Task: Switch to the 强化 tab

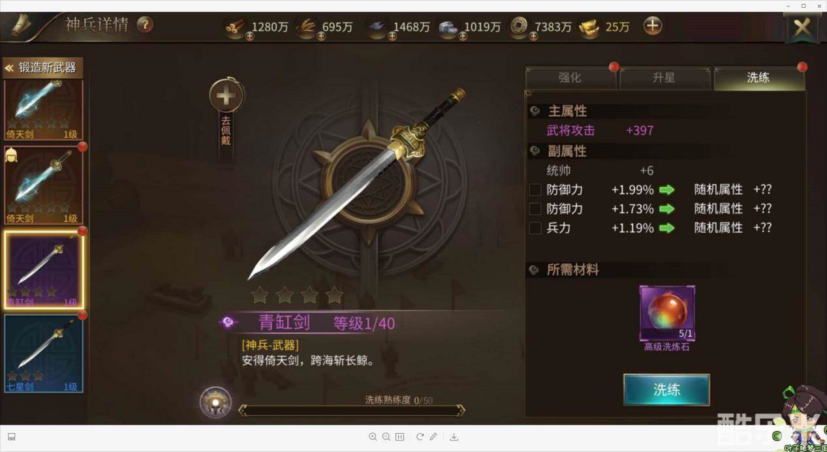Action: pyautogui.click(x=570, y=78)
